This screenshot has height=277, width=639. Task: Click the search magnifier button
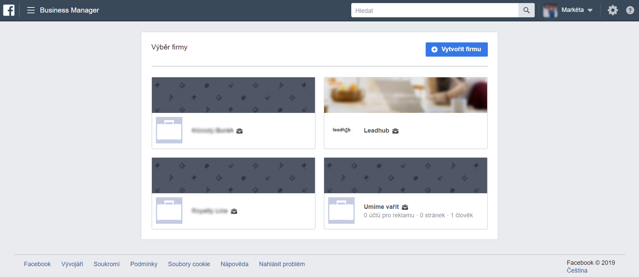point(526,10)
